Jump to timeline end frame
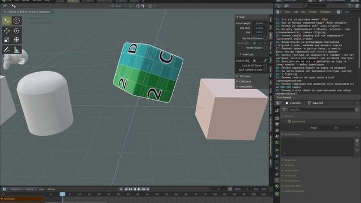 pyautogui.click(x=148, y=189)
